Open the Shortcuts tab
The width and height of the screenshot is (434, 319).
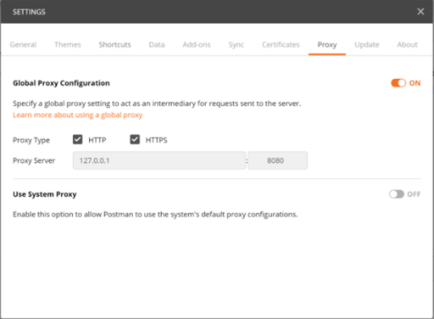pyautogui.click(x=114, y=45)
